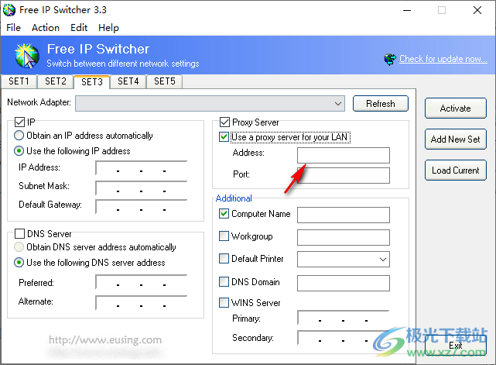Switch to the SET2 tab
Image resolution: width=496 pixels, height=365 pixels.
pyautogui.click(x=56, y=81)
